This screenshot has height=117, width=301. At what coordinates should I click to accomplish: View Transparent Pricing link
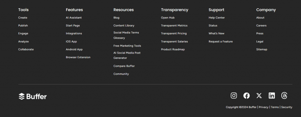pyautogui.click(x=174, y=33)
